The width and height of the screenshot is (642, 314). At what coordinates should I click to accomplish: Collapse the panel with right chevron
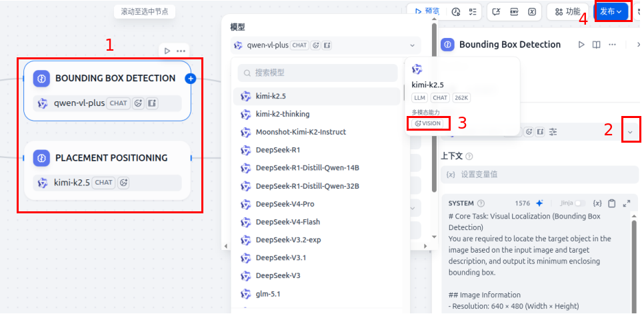point(637,45)
